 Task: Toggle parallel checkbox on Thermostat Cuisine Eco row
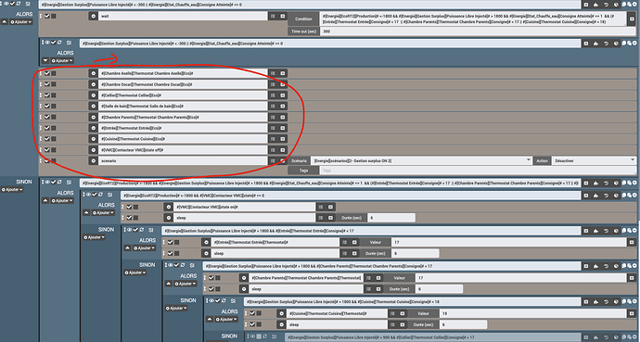54,139
